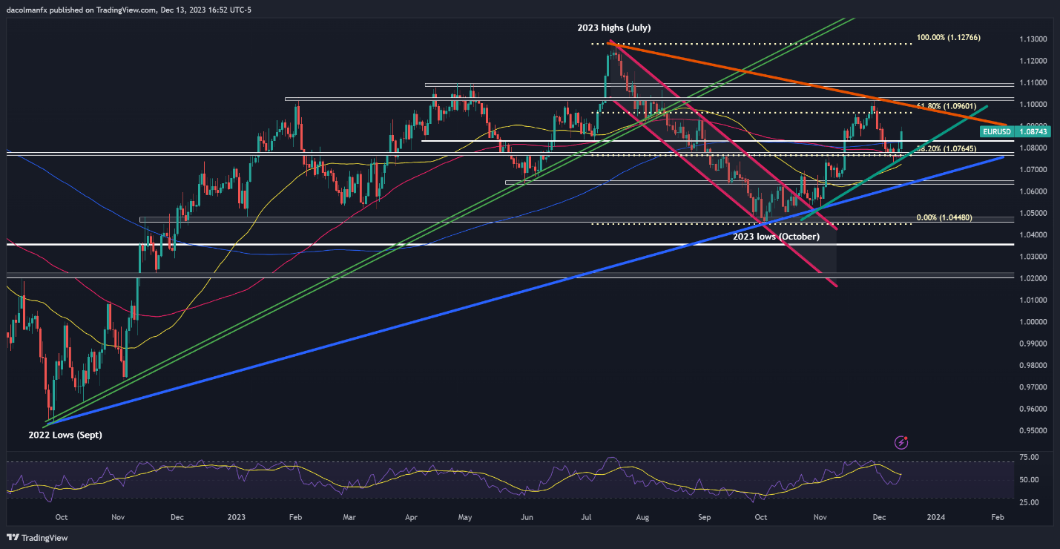This screenshot has height=549, width=1060.
Task: Click the Sep label on time axis
Action: 705,517
